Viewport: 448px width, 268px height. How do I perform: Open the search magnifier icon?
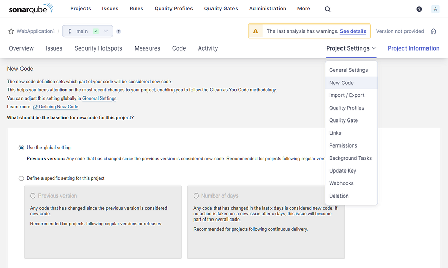click(328, 9)
